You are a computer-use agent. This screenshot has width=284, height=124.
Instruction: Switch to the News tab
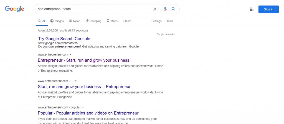(74, 21)
